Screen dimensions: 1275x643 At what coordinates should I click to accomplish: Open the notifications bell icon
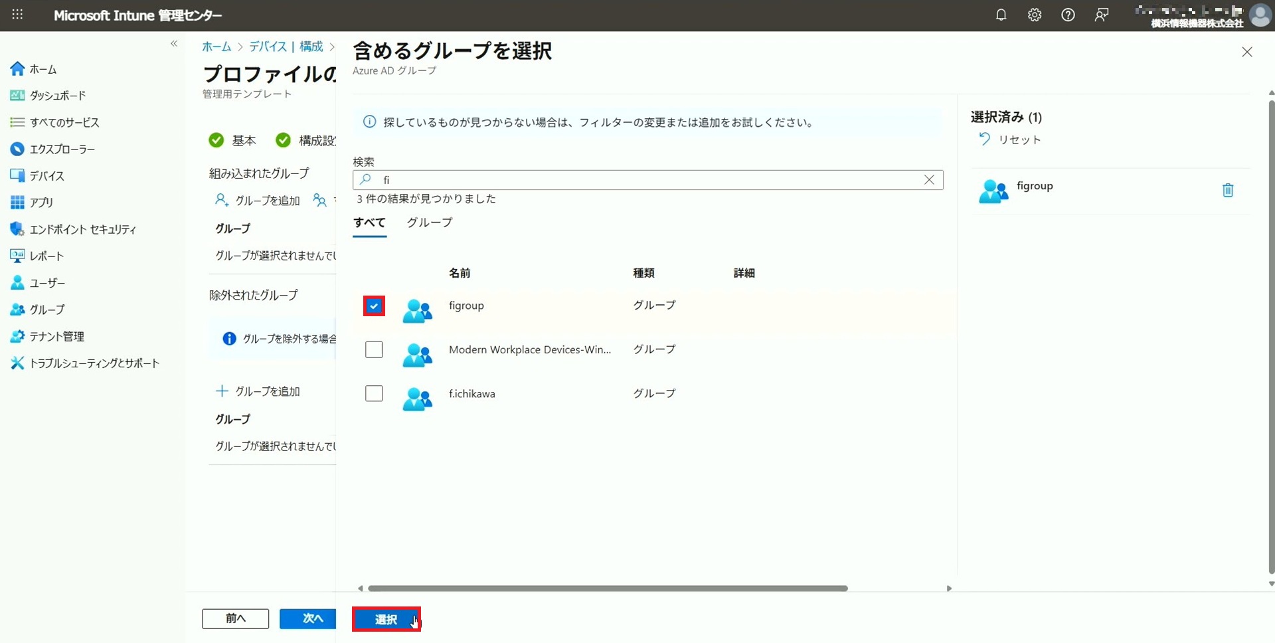[x=1001, y=15]
